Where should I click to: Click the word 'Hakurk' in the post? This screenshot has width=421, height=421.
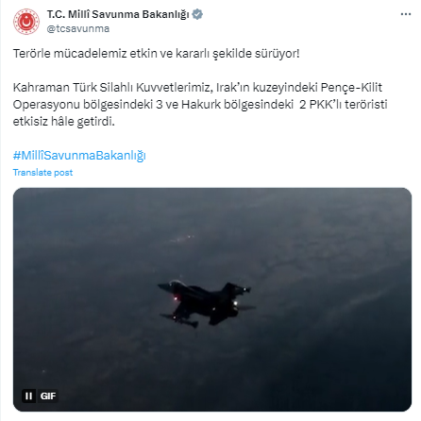point(201,105)
